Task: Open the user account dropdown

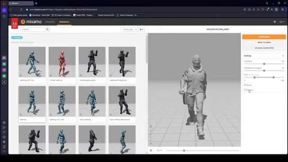Action: coord(282,22)
